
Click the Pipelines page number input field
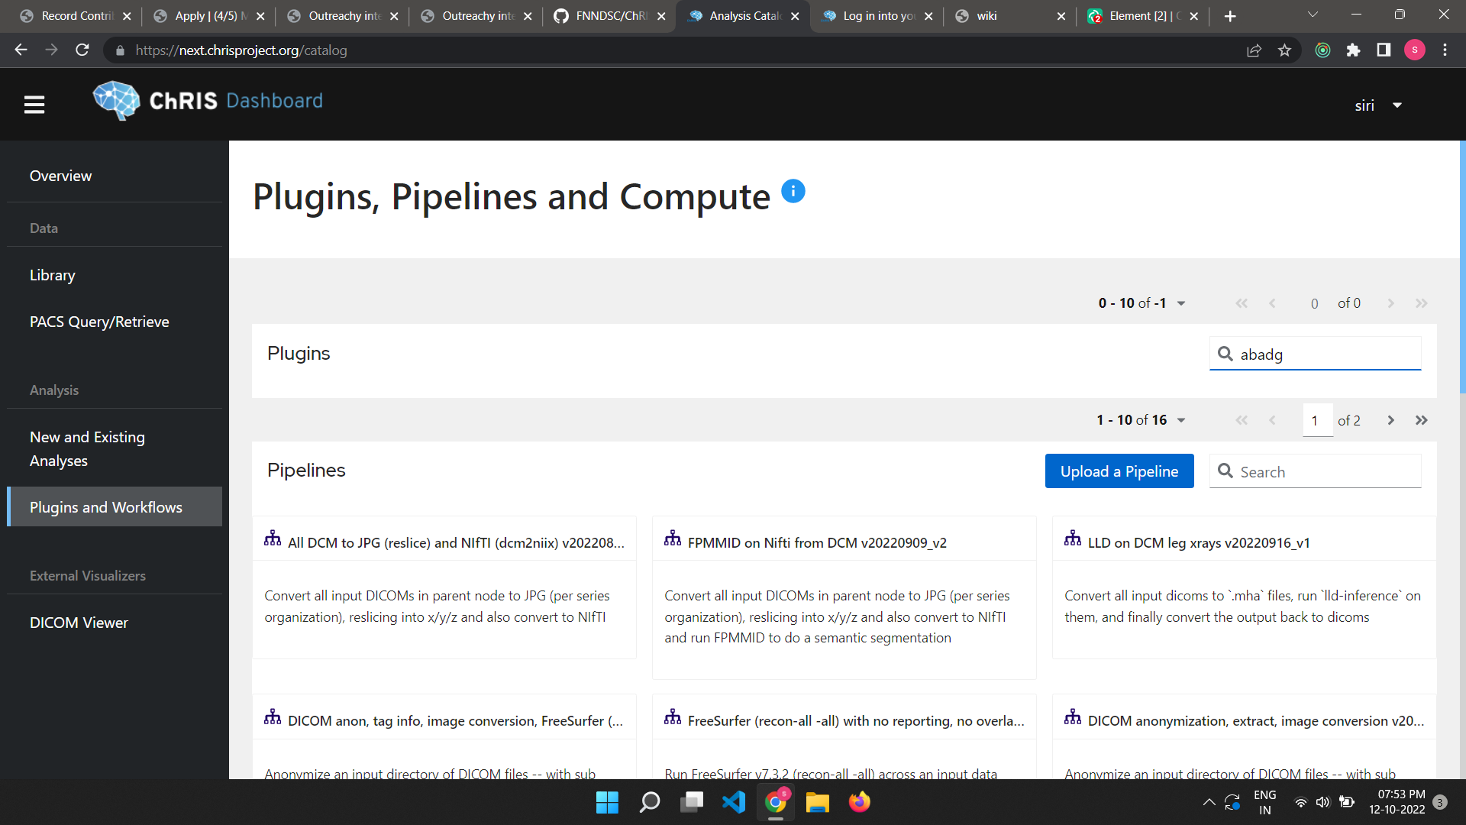point(1317,419)
